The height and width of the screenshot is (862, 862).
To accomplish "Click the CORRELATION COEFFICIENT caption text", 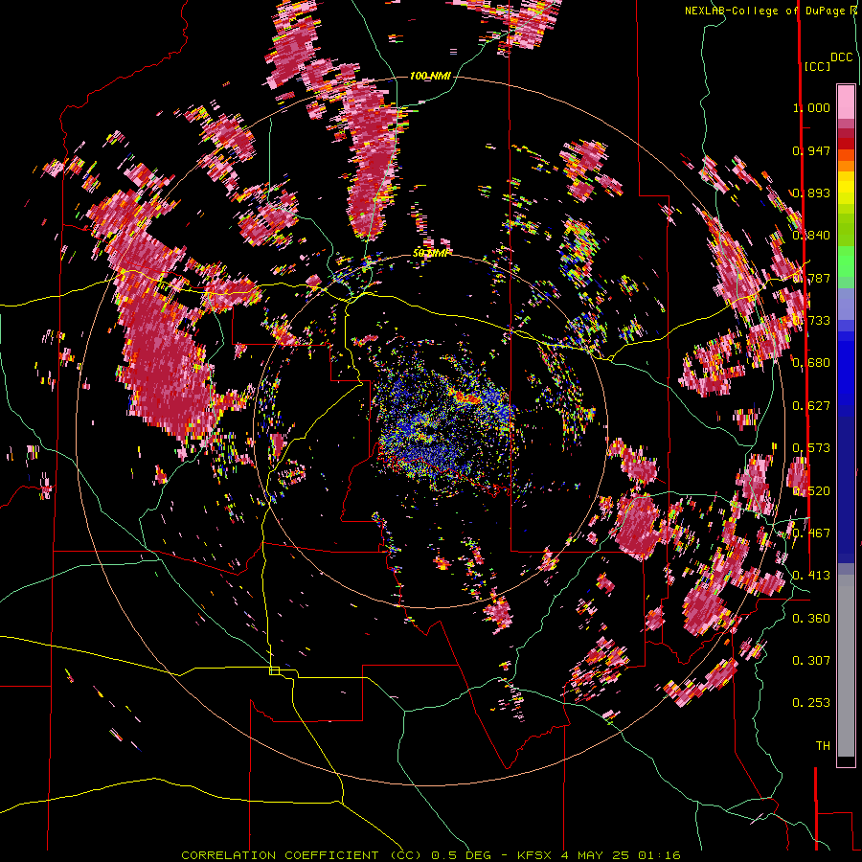I will coord(280,855).
